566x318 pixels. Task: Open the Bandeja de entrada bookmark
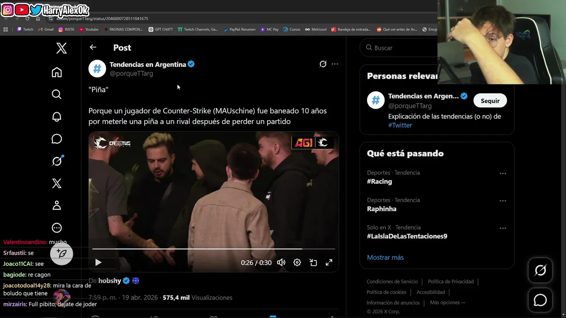pyautogui.click(x=351, y=30)
